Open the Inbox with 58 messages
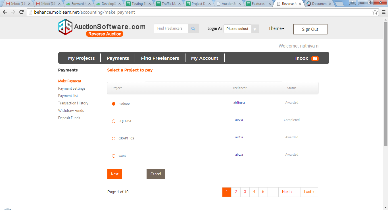The width and height of the screenshot is (388, 210). point(307,58)
